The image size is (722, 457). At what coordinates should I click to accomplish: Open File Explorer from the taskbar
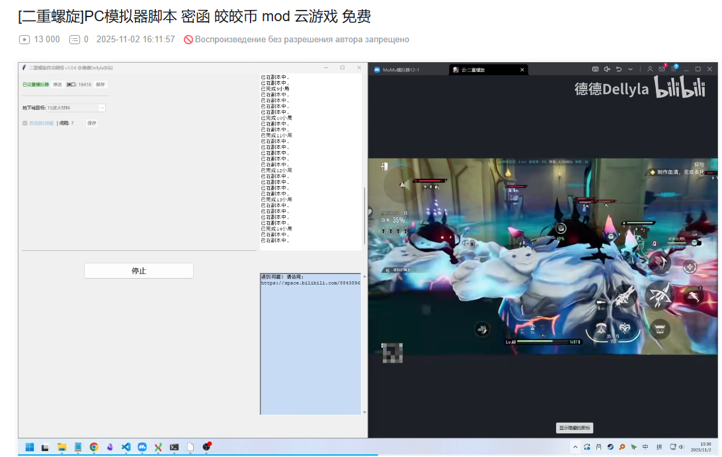pos(61,447)
